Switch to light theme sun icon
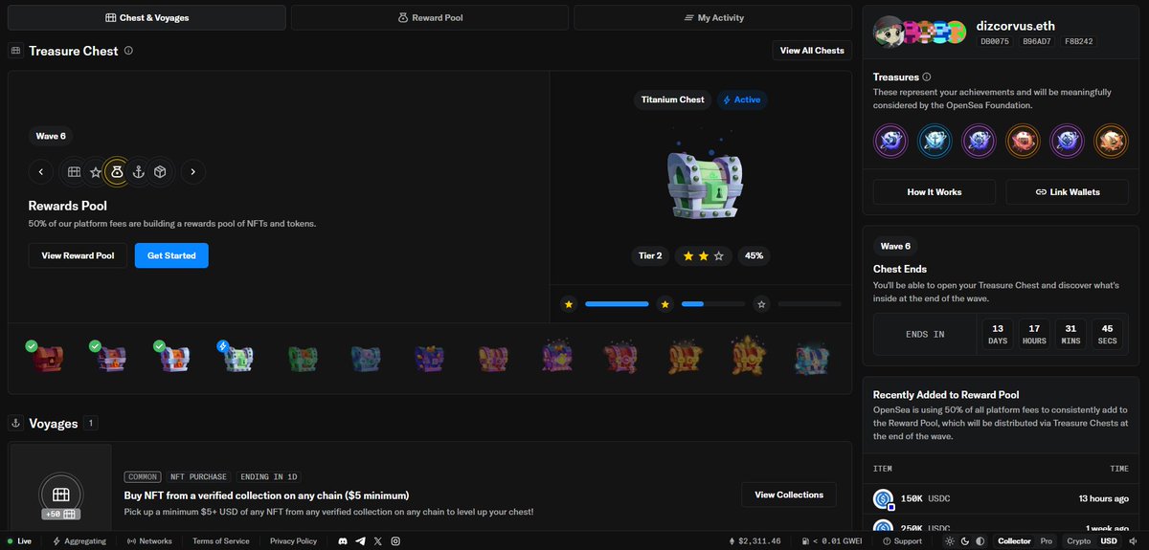 [x=948, y=541]
